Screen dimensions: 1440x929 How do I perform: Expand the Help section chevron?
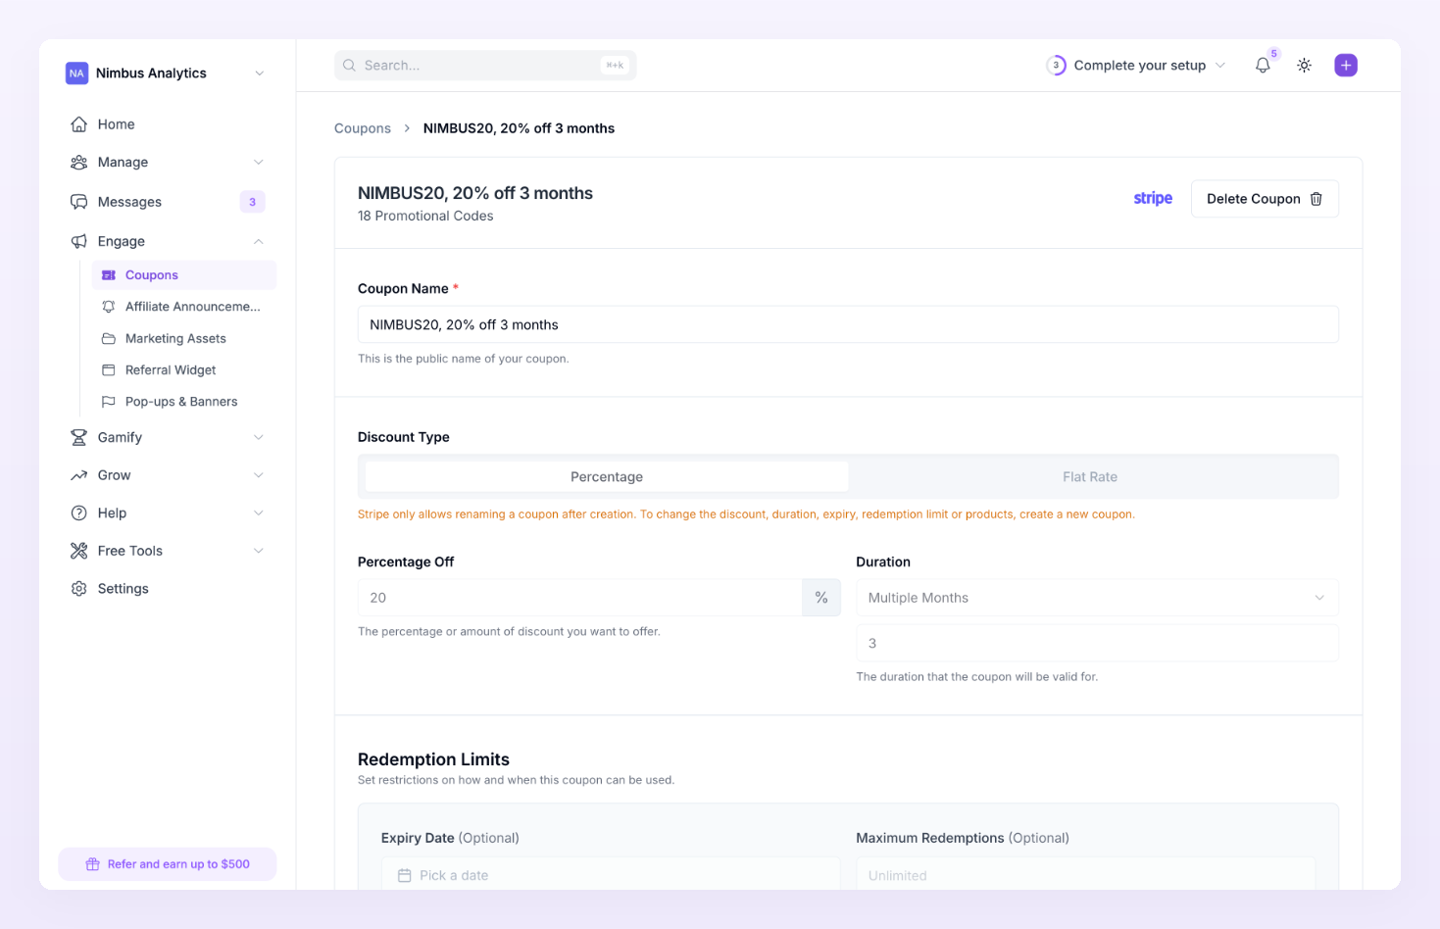point(259,513)
